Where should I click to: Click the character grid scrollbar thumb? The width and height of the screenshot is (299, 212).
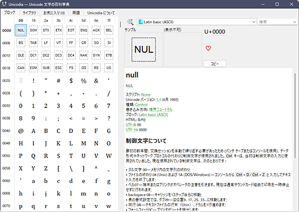(120, 24)
